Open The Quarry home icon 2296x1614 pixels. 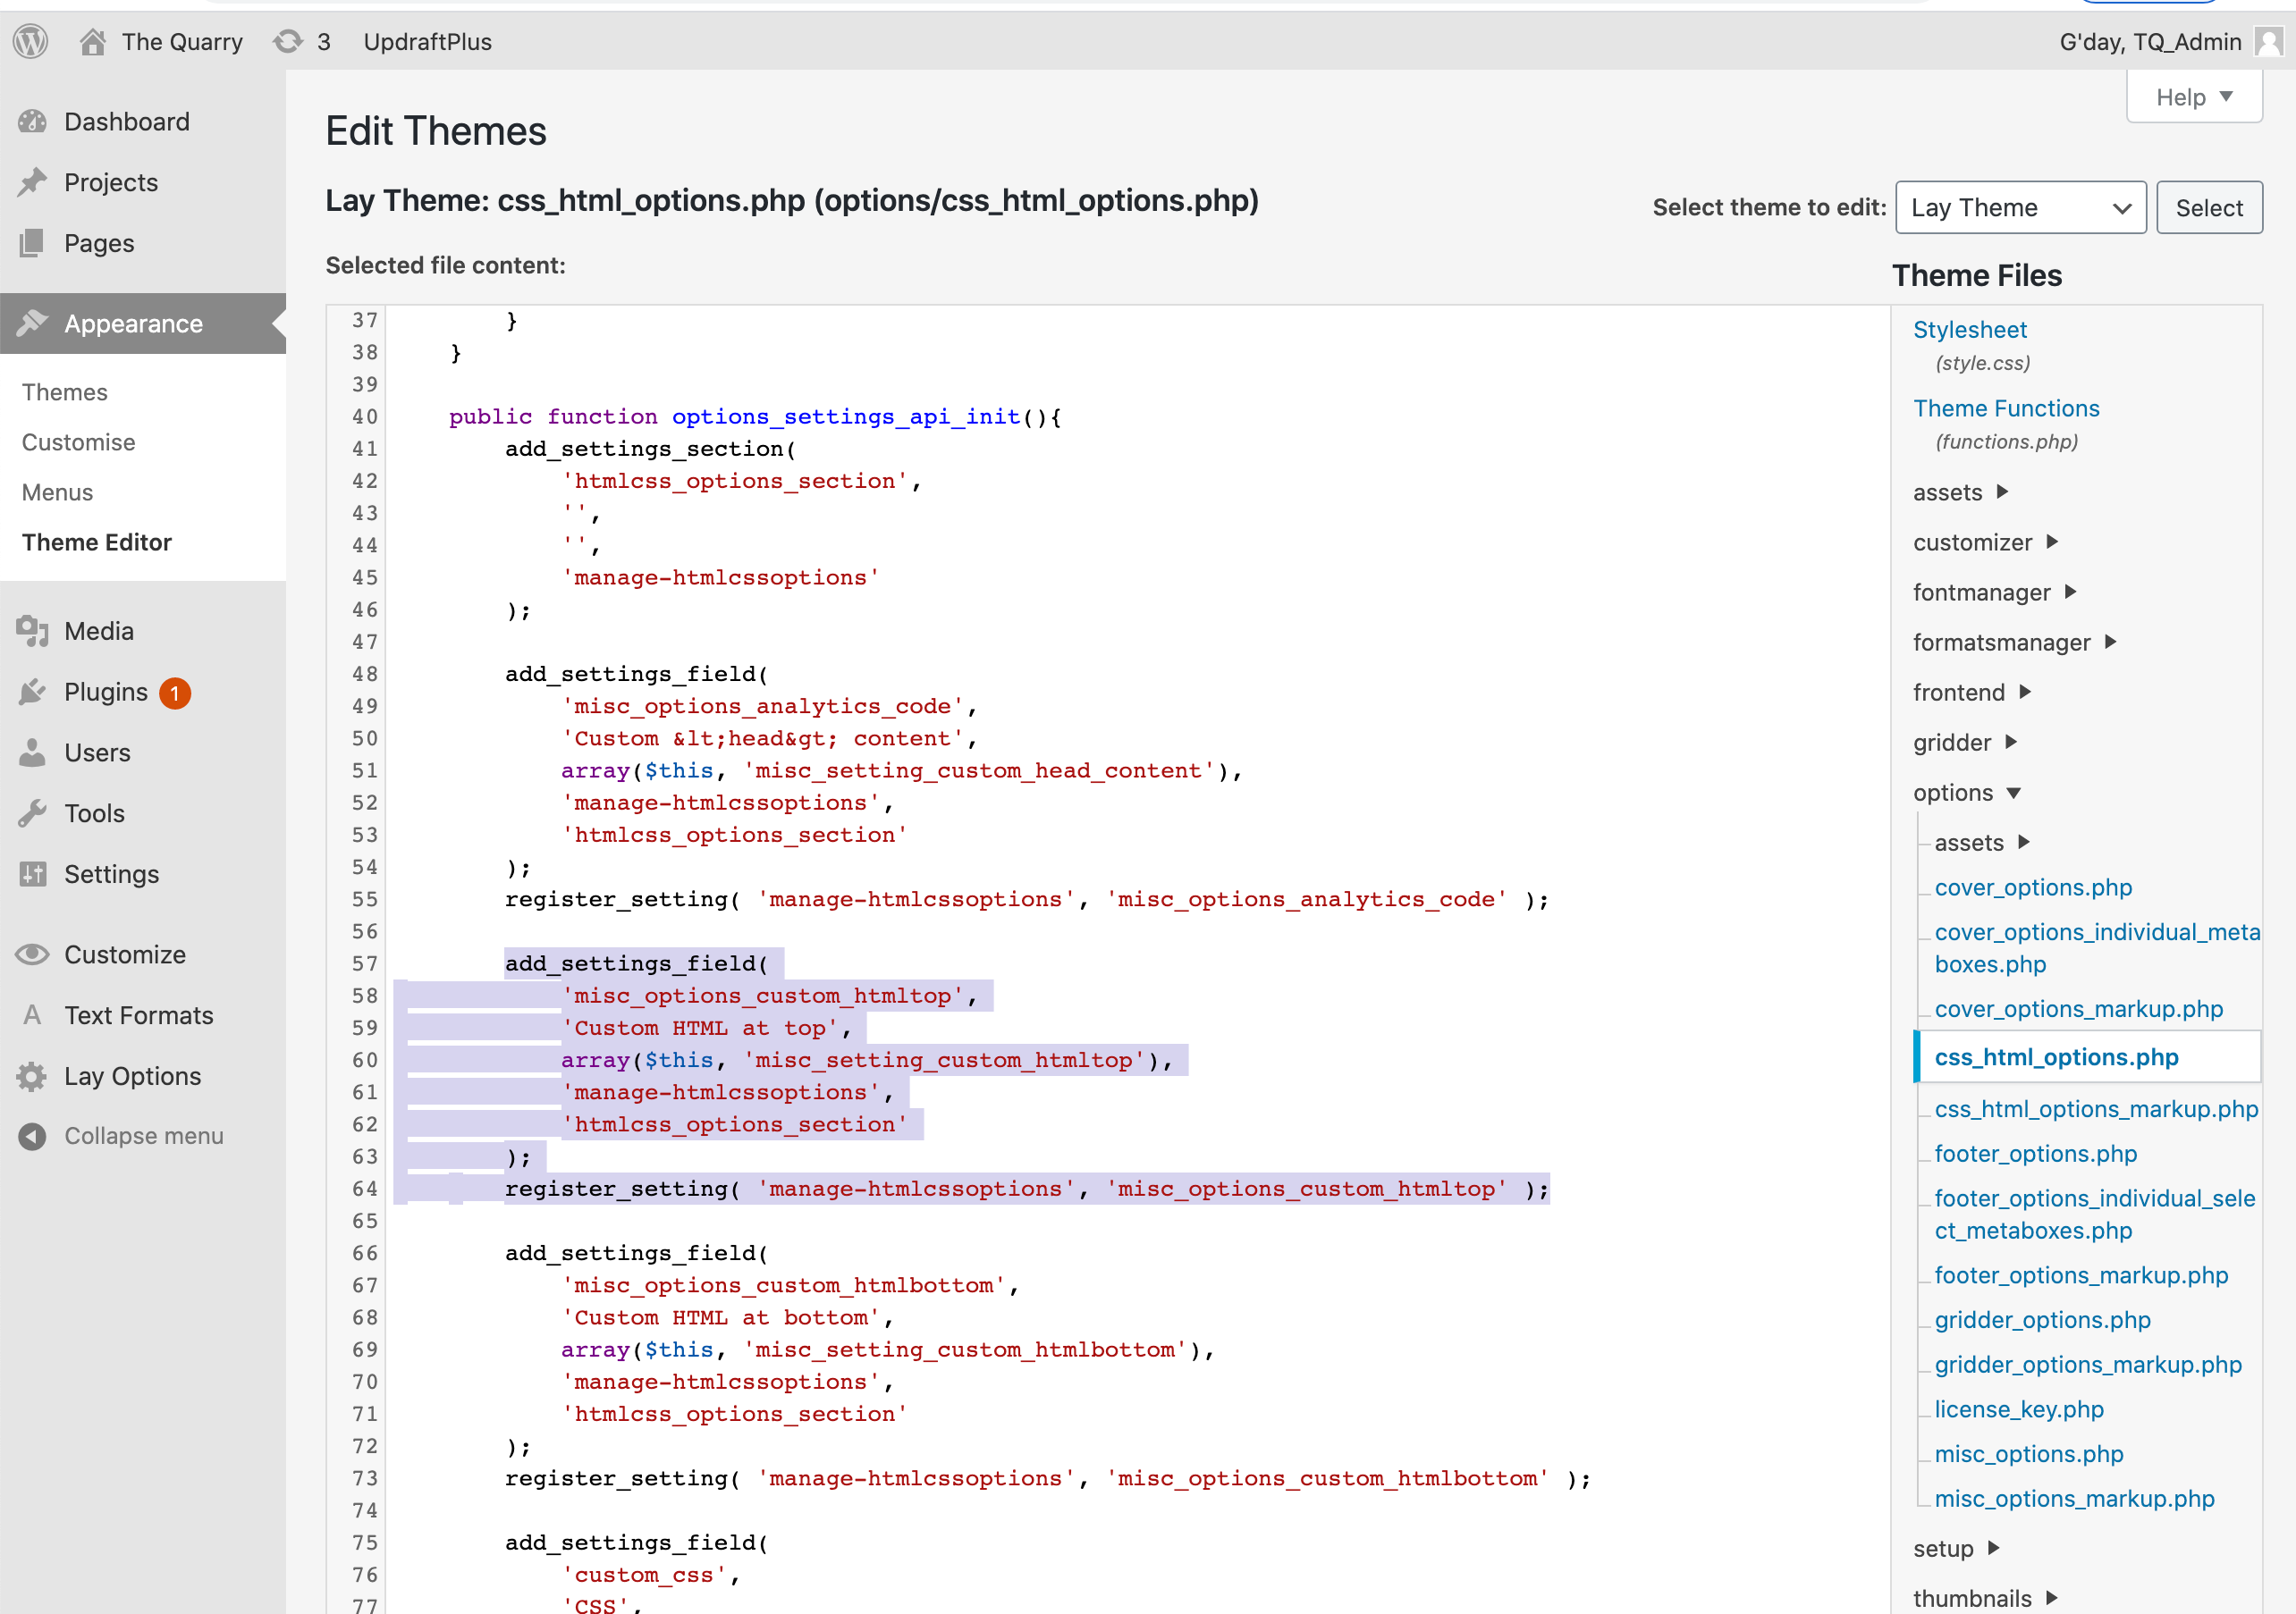pyautogui.click(x=93, y=41)
